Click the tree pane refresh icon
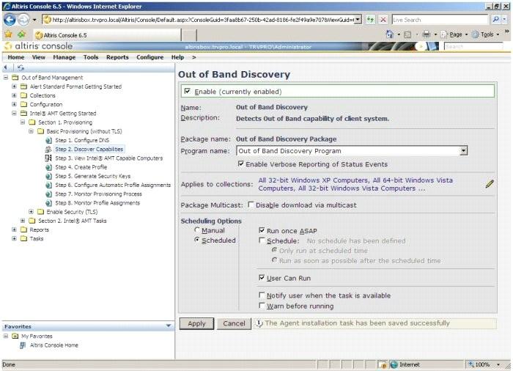 (x=21, y=67)
